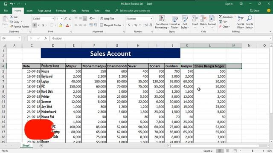Open the text Orientation options
The width and height of the screenshot is (273, 153).
pos(92,18)
